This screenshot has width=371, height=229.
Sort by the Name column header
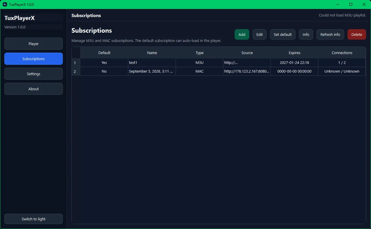[152, 53]
